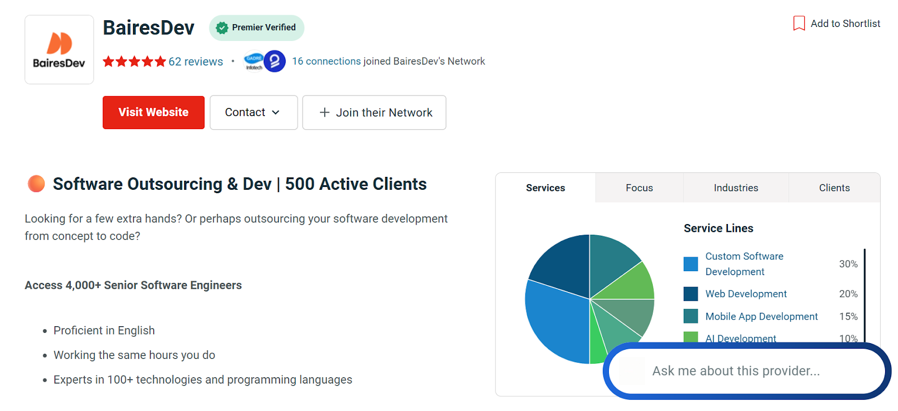This screenshot has height=411, width=898.
Task: Click the Ask me about this provider field
Action: click(x=746, y=371)
